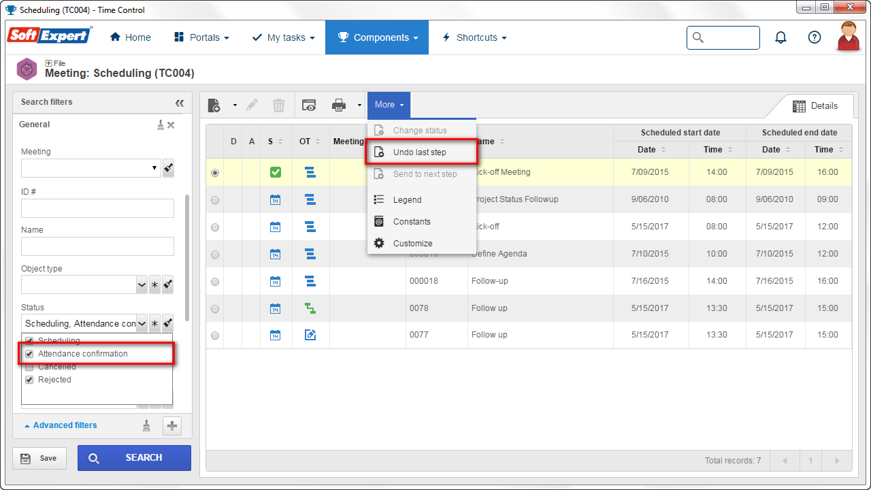Click the top search input box
Screen dimensions: 871x490
723,37
